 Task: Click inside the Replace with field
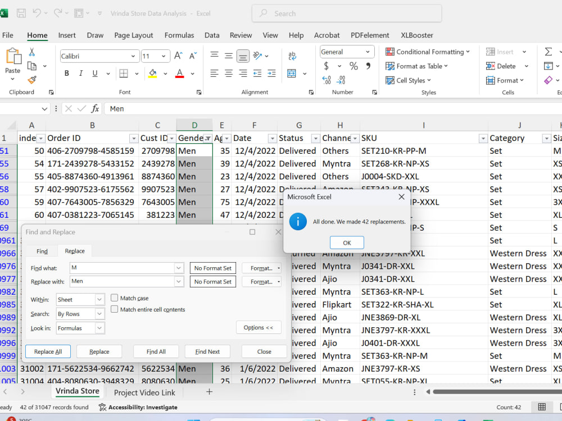(x=122, y=281)
